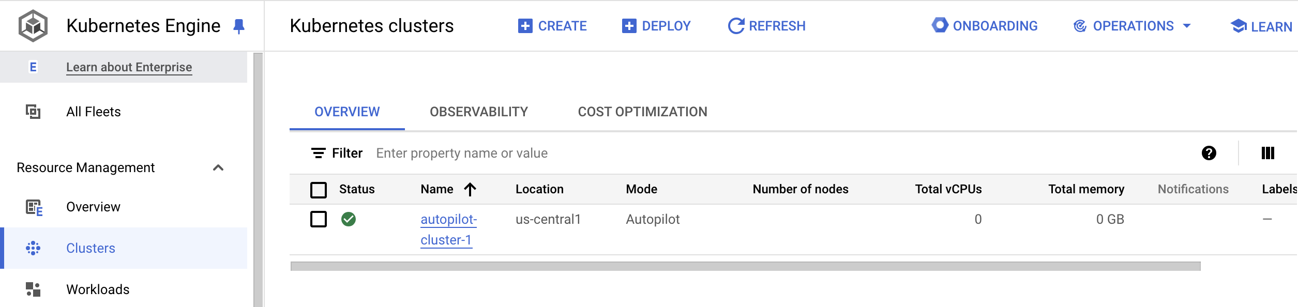The width and height of the screenshot is (1298, 307).
Task: Click the Operations target icon
Action: coord(1080,26)
